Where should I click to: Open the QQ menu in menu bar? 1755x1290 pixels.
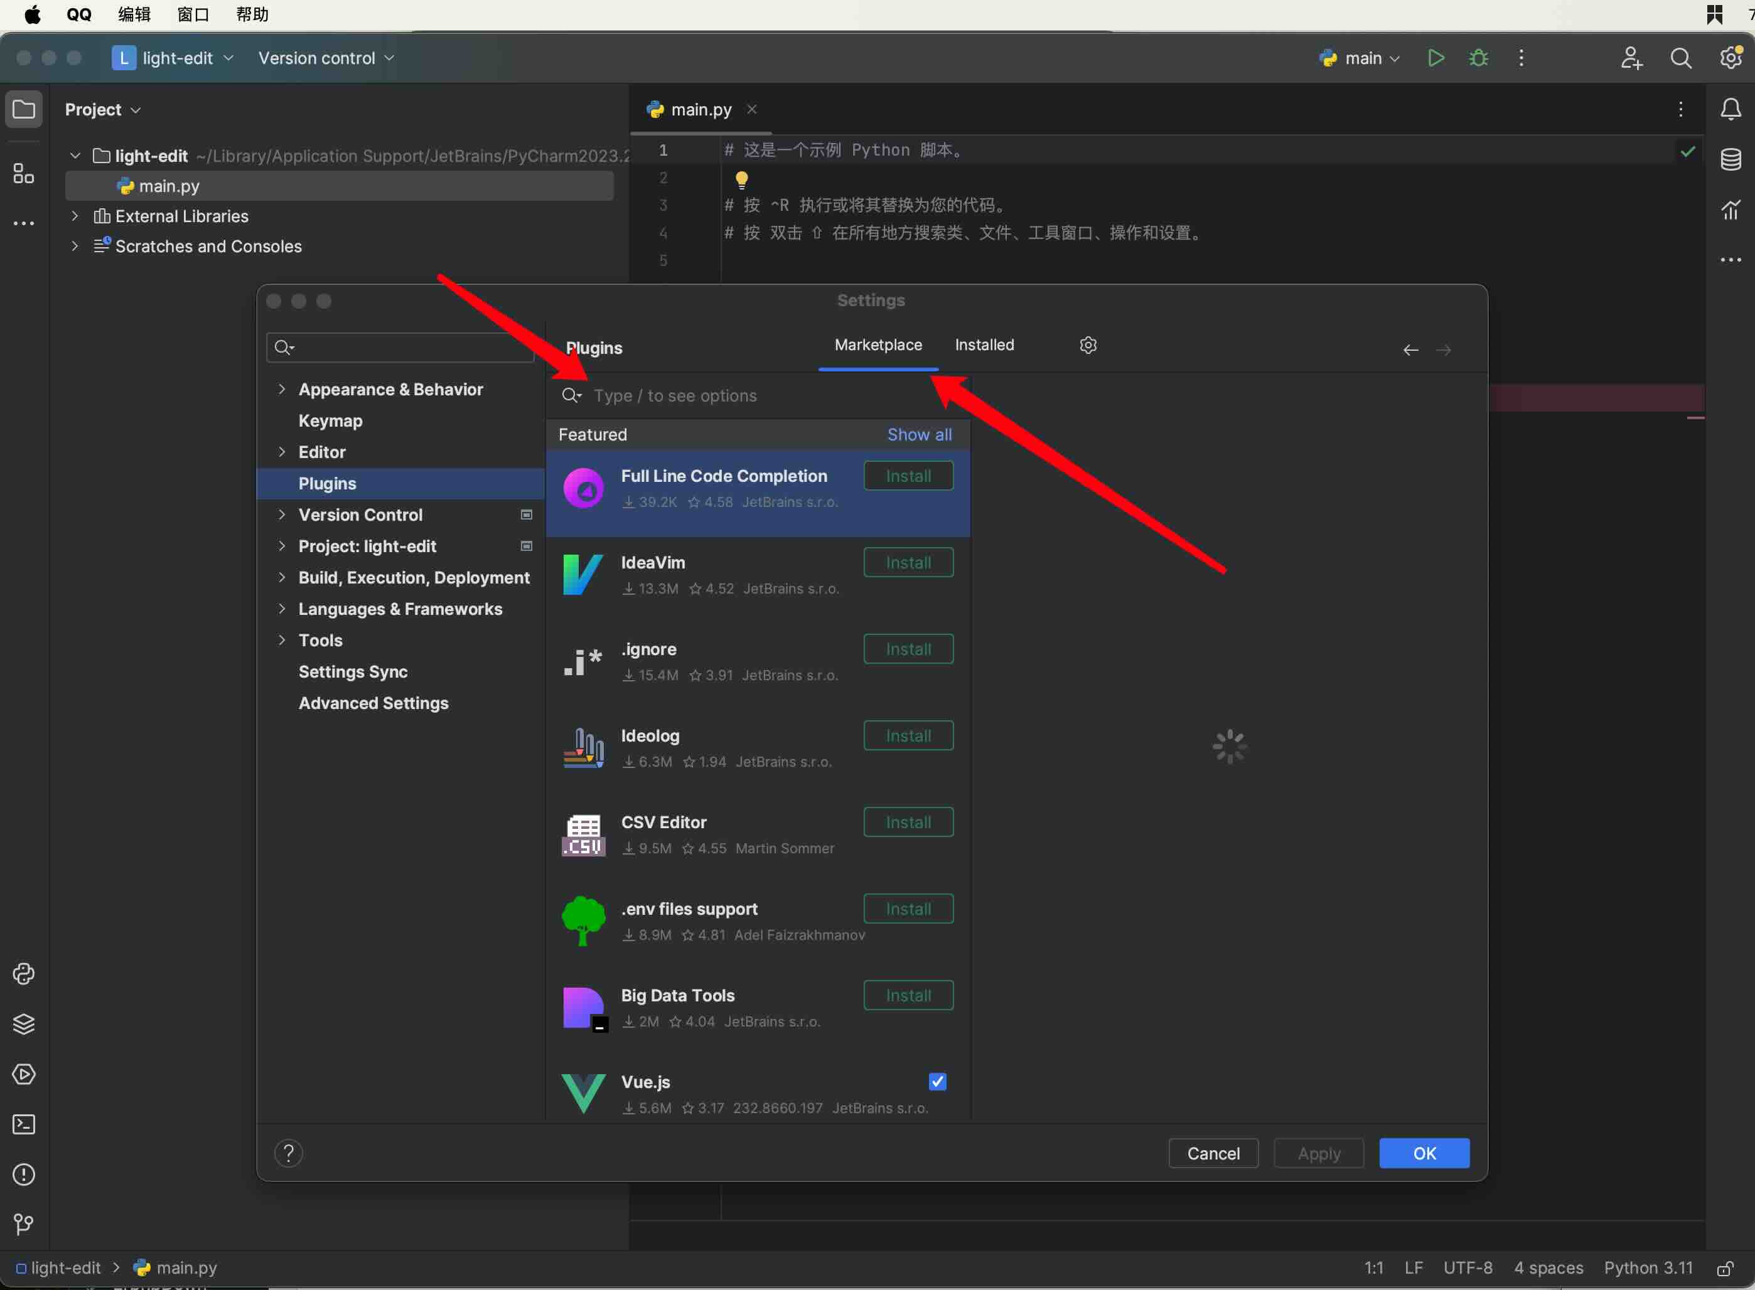pyautogui.click(x=79, y=14)
